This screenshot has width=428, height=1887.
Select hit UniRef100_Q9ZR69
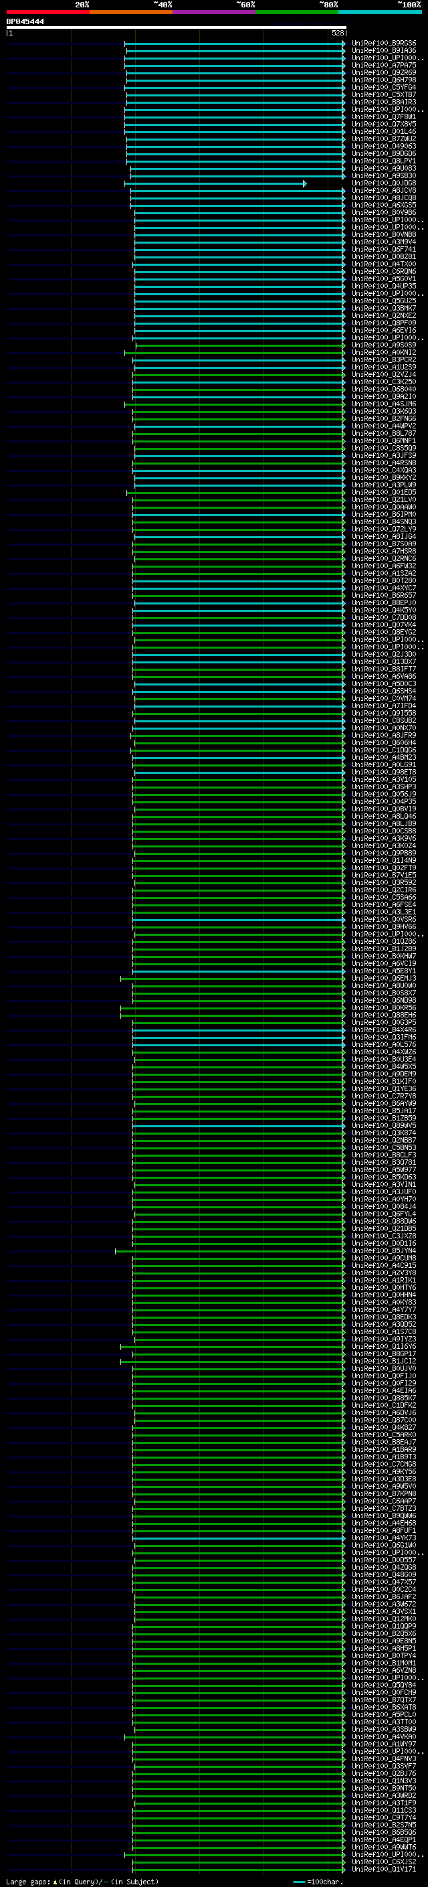tap(384, 72)
